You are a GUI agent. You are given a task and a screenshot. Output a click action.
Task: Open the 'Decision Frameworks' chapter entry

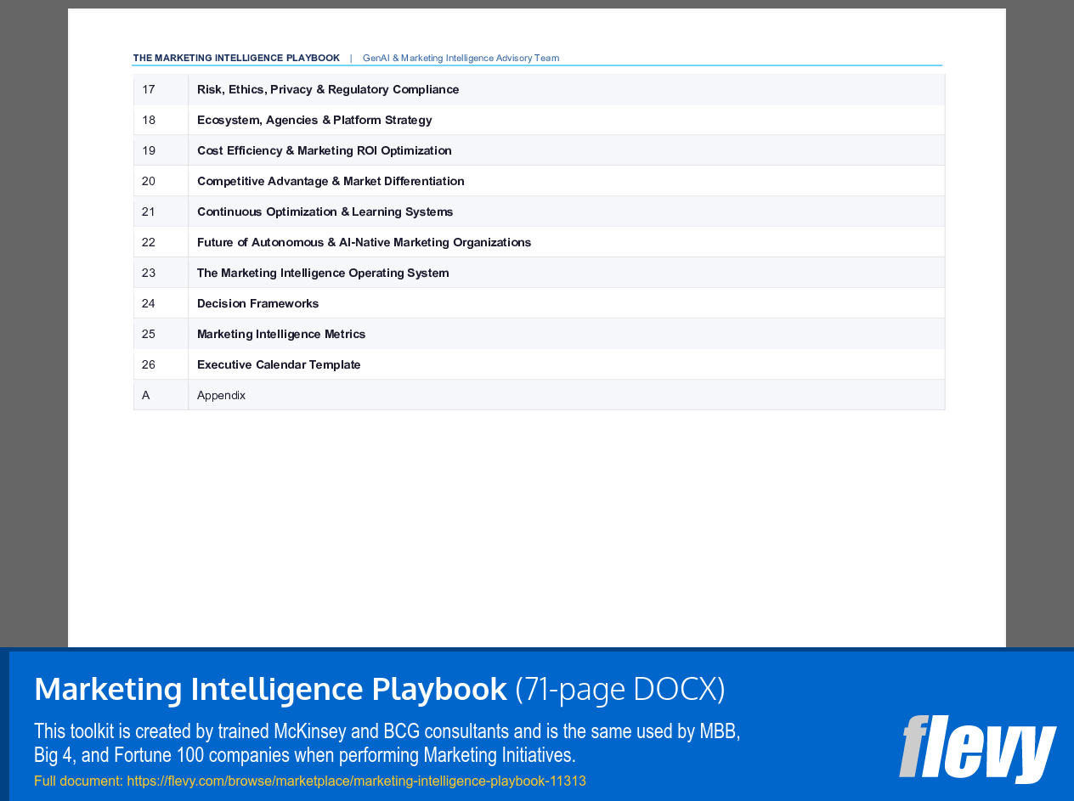click(257, 303)
